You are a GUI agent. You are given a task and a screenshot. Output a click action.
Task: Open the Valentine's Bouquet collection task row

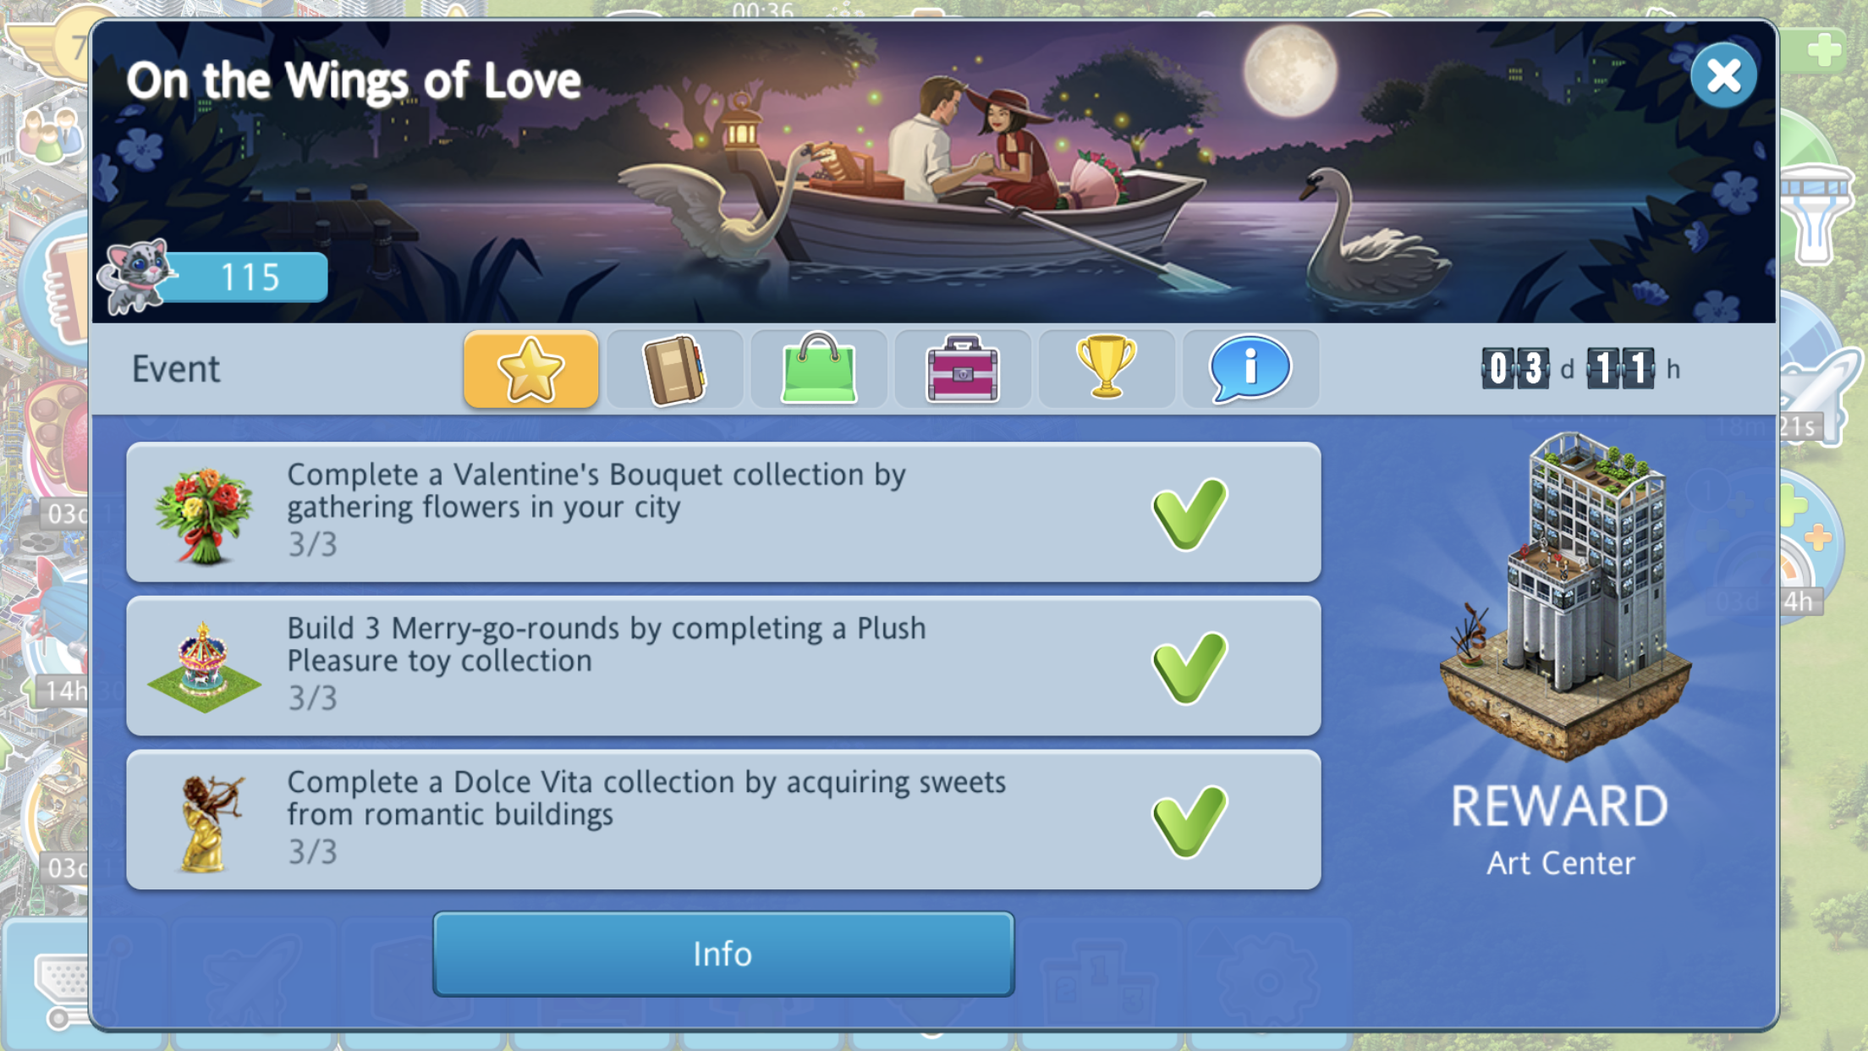723,512
